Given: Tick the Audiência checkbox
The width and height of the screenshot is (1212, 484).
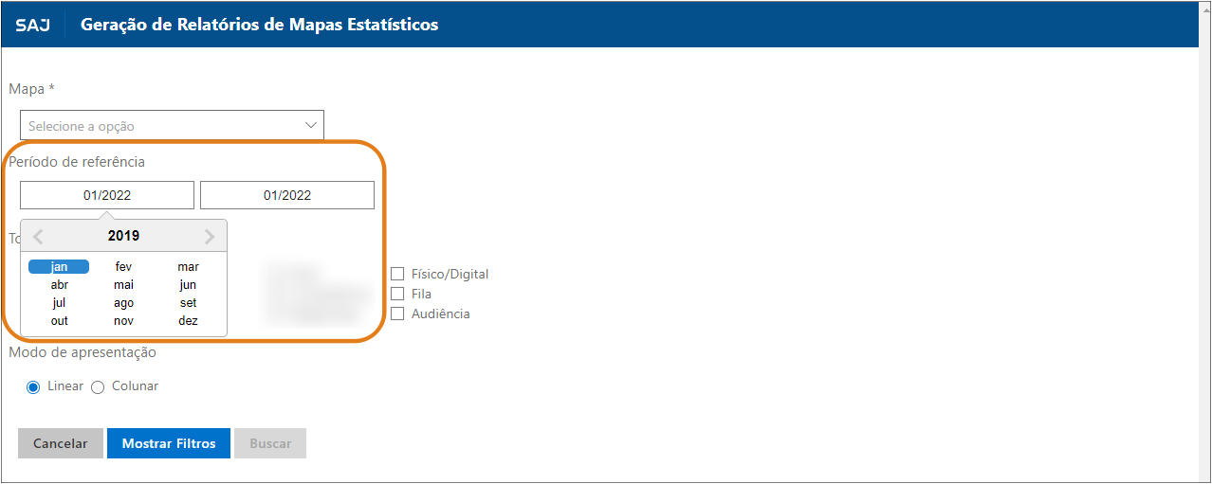Looking at the screenshot, I should (x=397, y=314).
